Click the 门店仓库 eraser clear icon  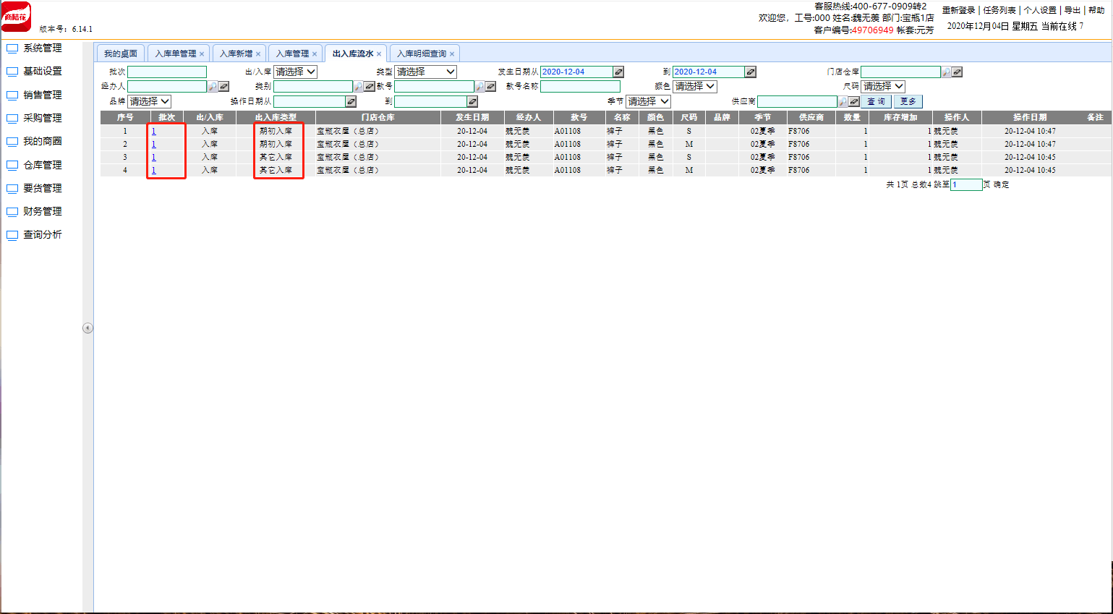click(x=958, y=72)
